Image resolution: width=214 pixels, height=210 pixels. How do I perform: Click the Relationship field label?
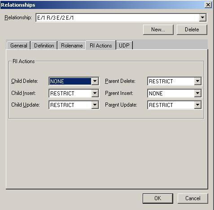pyautogui.click(x=18, y=17)
